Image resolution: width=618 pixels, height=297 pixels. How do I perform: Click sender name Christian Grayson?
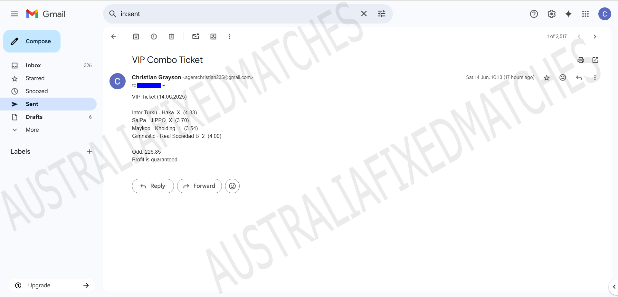[157, 77]
